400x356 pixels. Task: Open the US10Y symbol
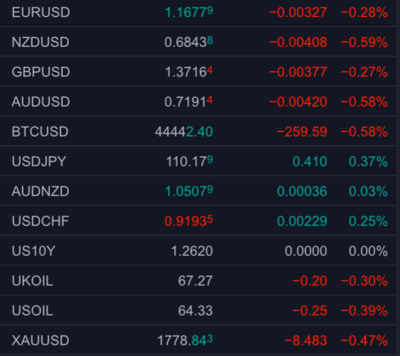tap(33, 251)
